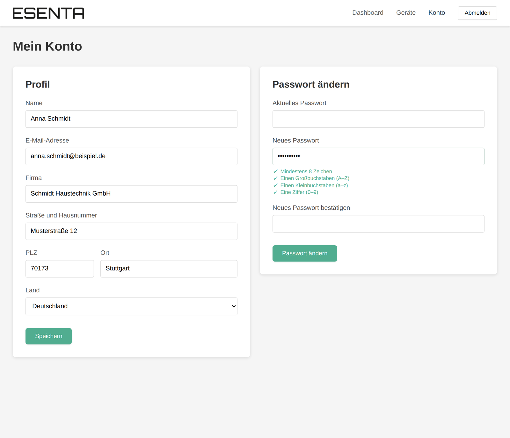Select the Firma input field
Screen dimensions: 510x438
pos(131,194)
